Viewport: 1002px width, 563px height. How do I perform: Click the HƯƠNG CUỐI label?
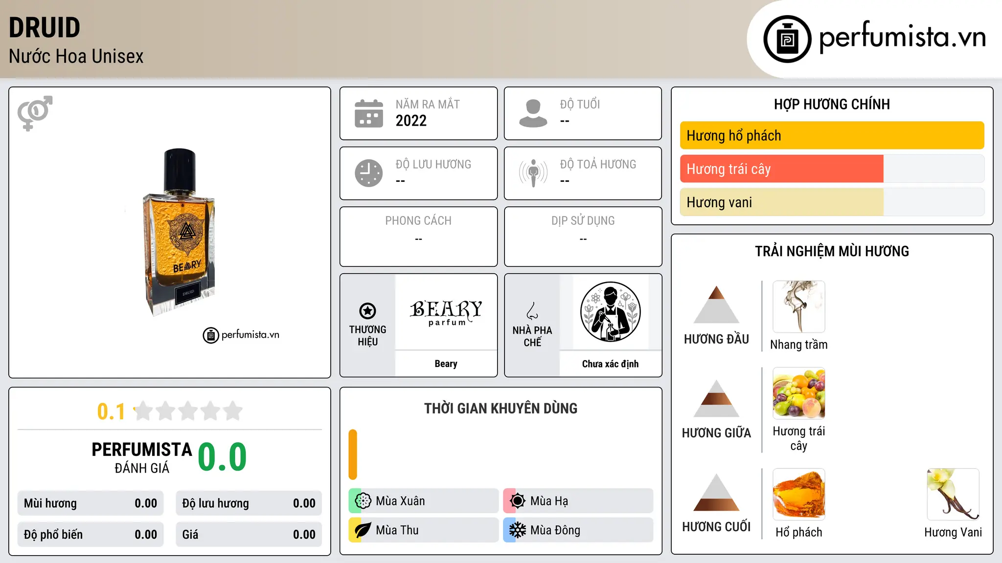[716, 527]
